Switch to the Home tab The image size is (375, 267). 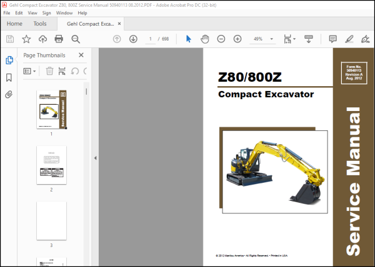[14, 24]
